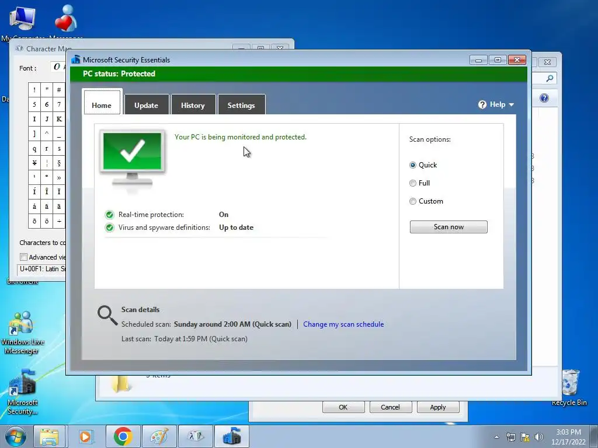
Task: Open the History tab
Action: point(193,104)
